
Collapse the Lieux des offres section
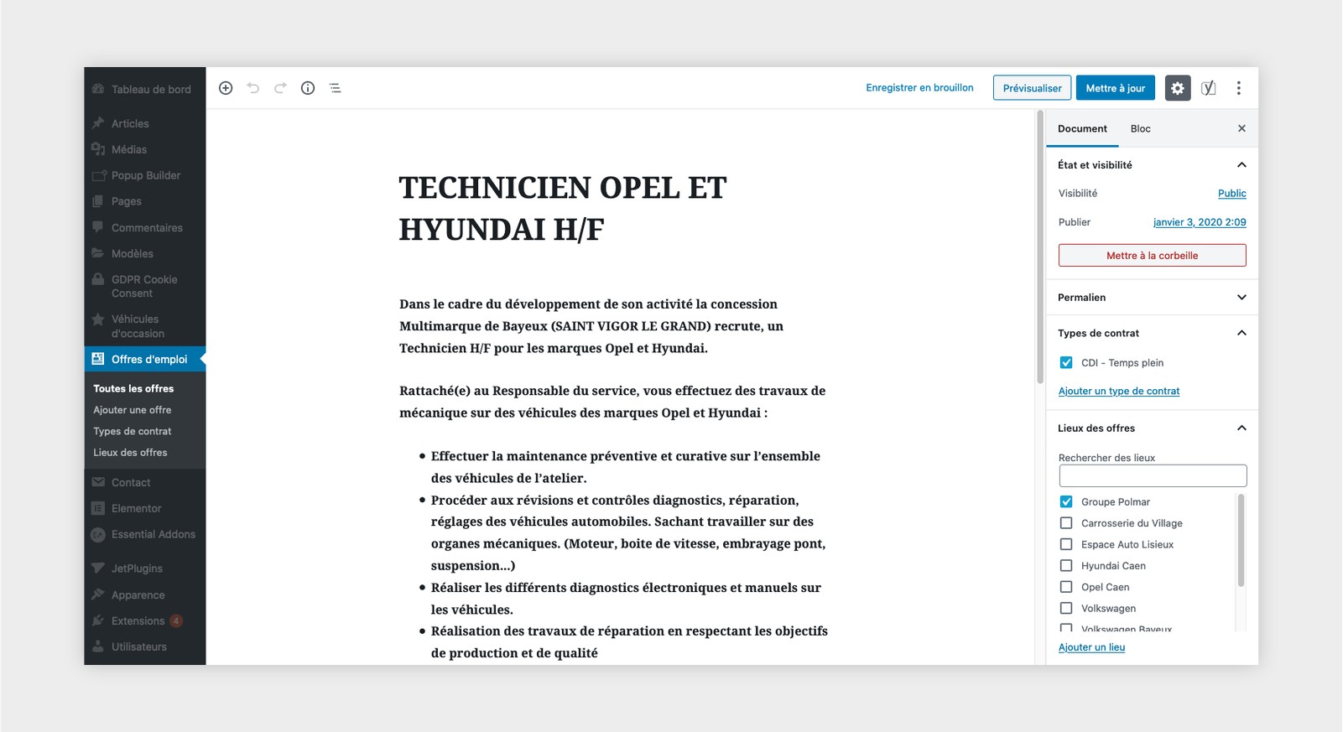[x=1241, y=428]
